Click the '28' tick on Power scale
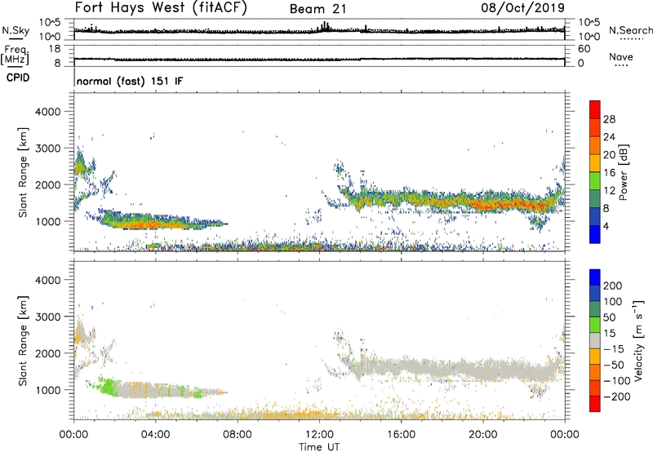Viewport: 653px width, 452px height. click(609, 119)
